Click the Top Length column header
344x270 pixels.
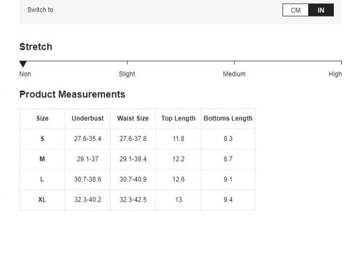tap(178, 118)
